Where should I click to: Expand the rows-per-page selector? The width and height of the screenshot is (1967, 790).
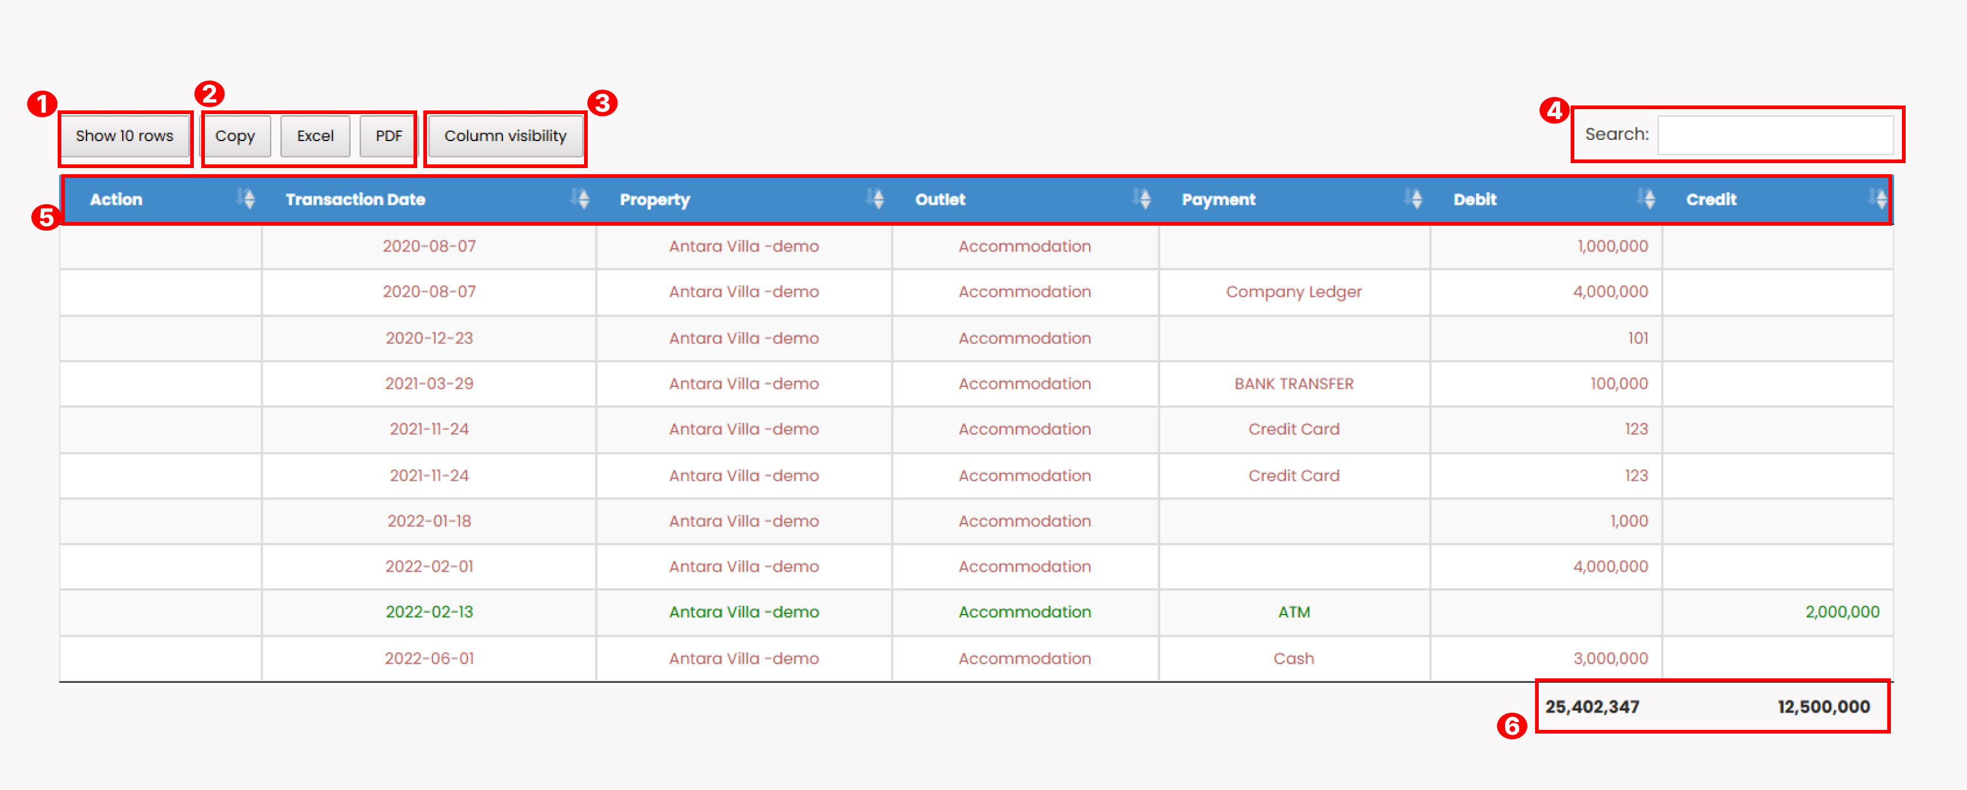pos(125,136)
